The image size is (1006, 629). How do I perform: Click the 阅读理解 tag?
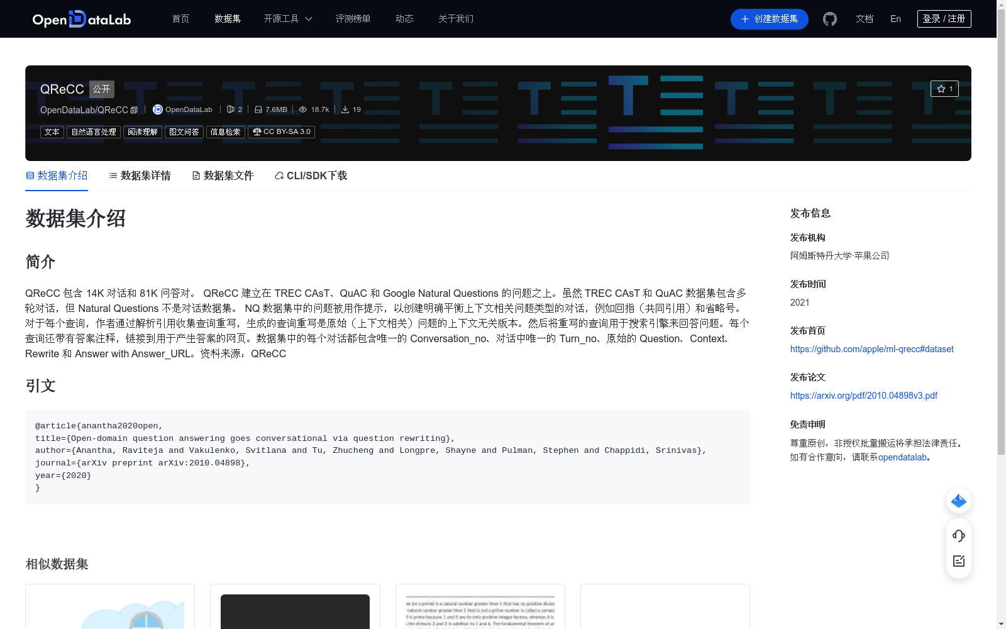(143, 132)
